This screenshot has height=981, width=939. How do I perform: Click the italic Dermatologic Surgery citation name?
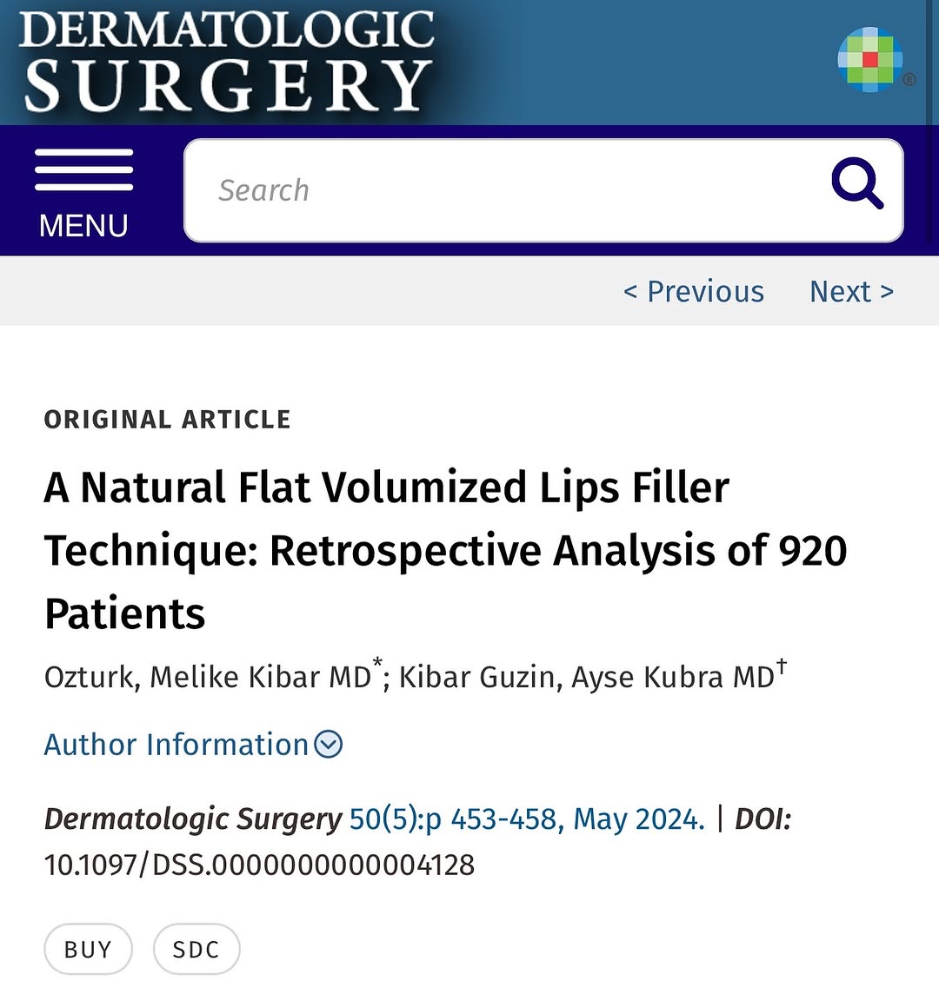pos(193,819)
